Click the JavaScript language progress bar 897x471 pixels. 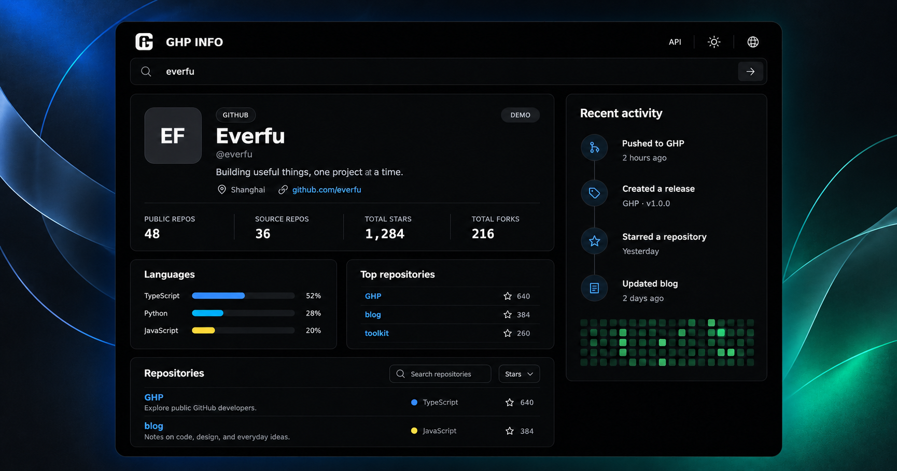(243, 331)
